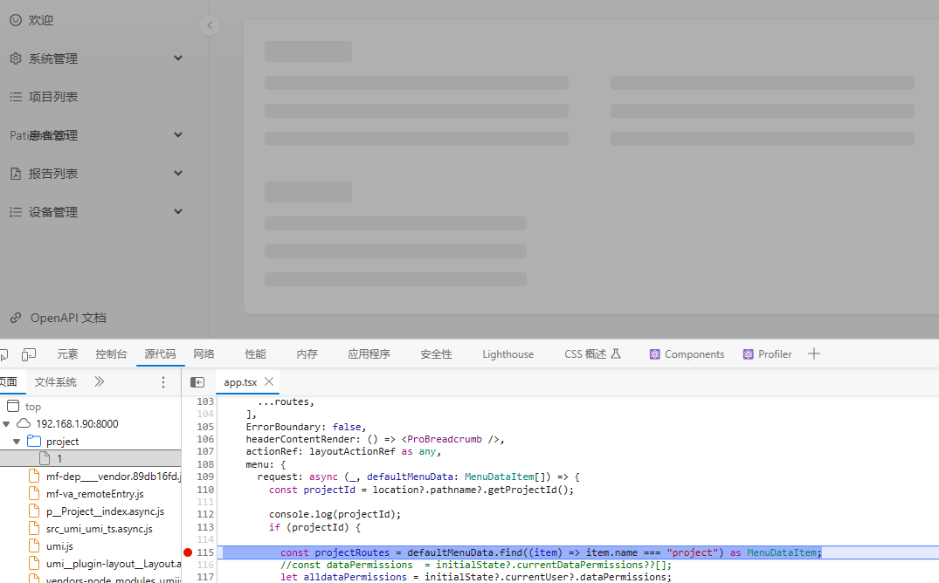Open the React Profiler panel

coord(767,353)
